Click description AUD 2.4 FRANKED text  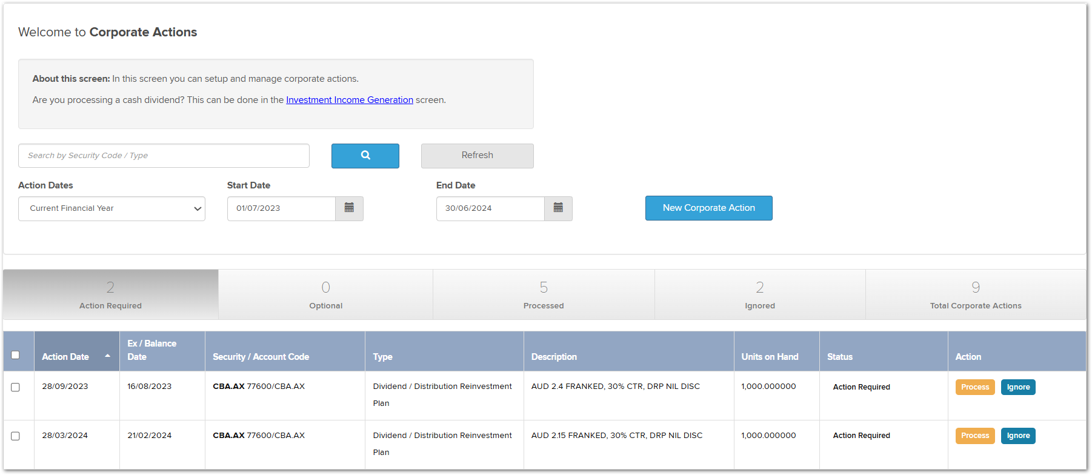(x=616, y=387)
